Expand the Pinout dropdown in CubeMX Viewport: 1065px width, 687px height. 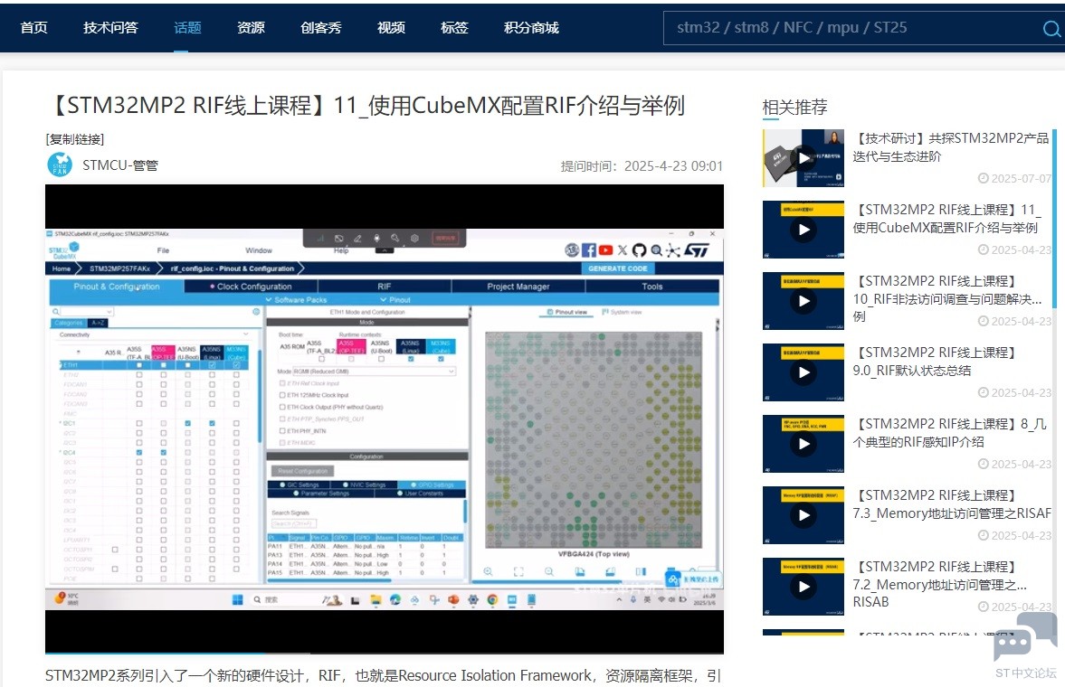point(395,299)
